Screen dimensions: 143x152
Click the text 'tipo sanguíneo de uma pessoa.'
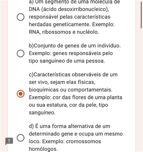67,61
